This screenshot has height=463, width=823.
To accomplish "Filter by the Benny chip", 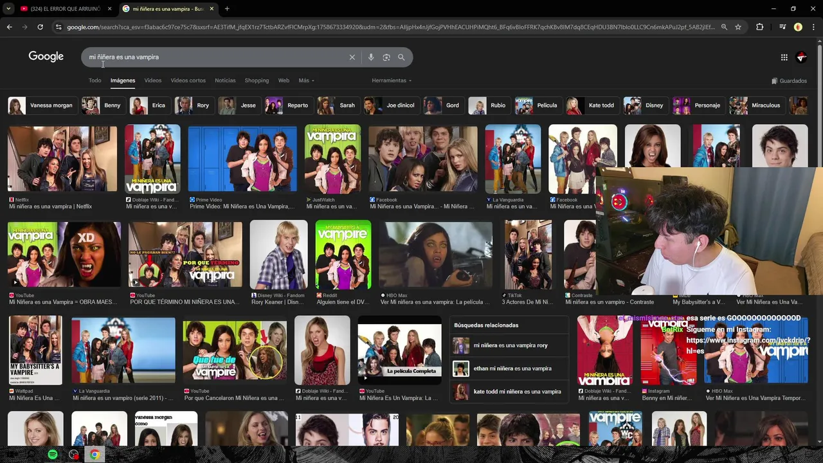I will tap(102, 105).
